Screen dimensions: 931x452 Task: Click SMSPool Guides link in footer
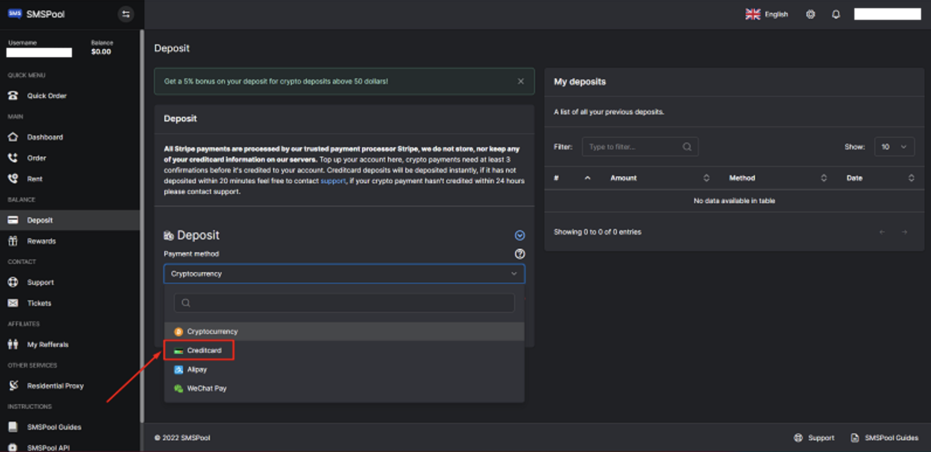(x=891, y=438)
